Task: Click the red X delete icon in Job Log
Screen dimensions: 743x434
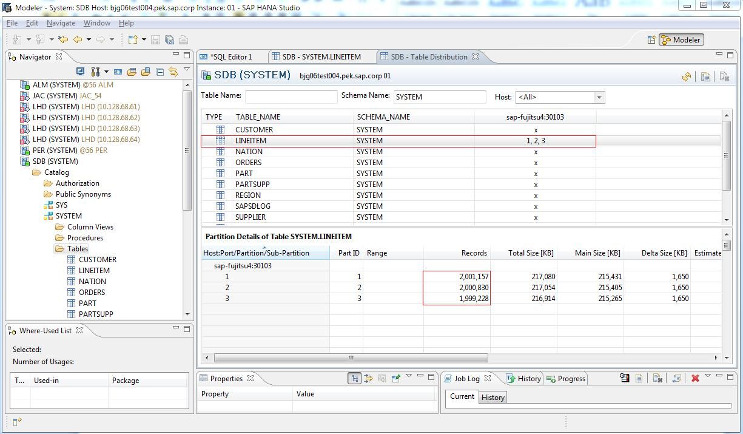Action: (695, 378)
